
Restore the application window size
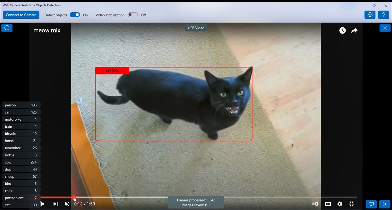tap(374, 6)
